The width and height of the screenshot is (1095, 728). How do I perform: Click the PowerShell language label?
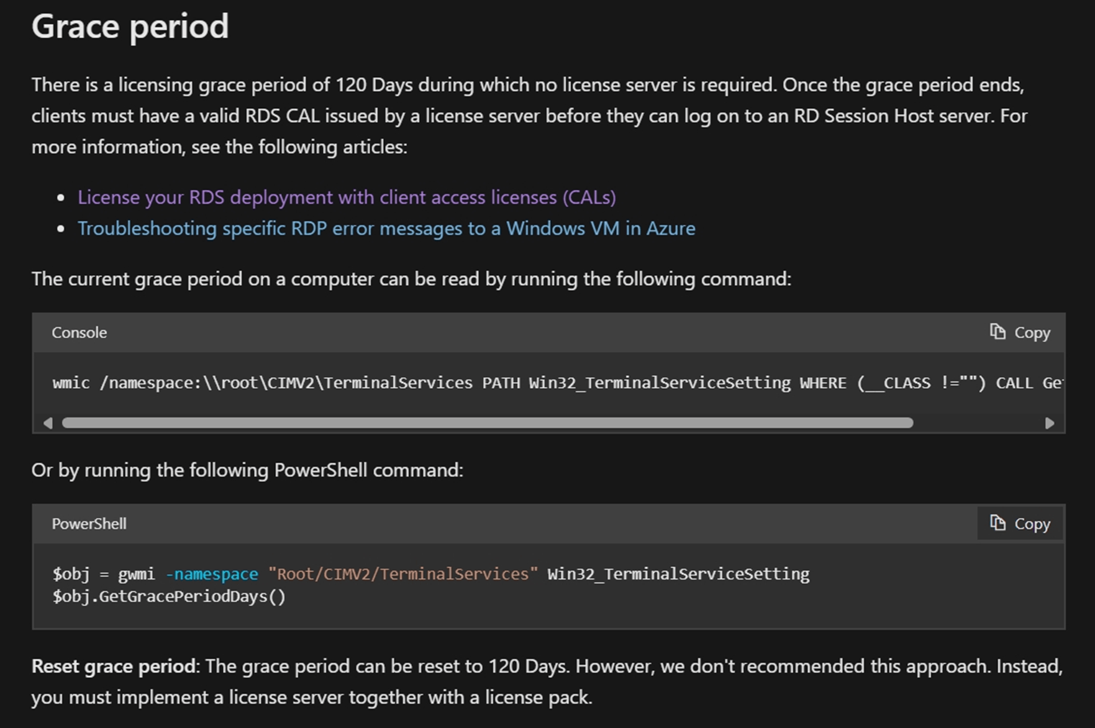tap(89, 524)
